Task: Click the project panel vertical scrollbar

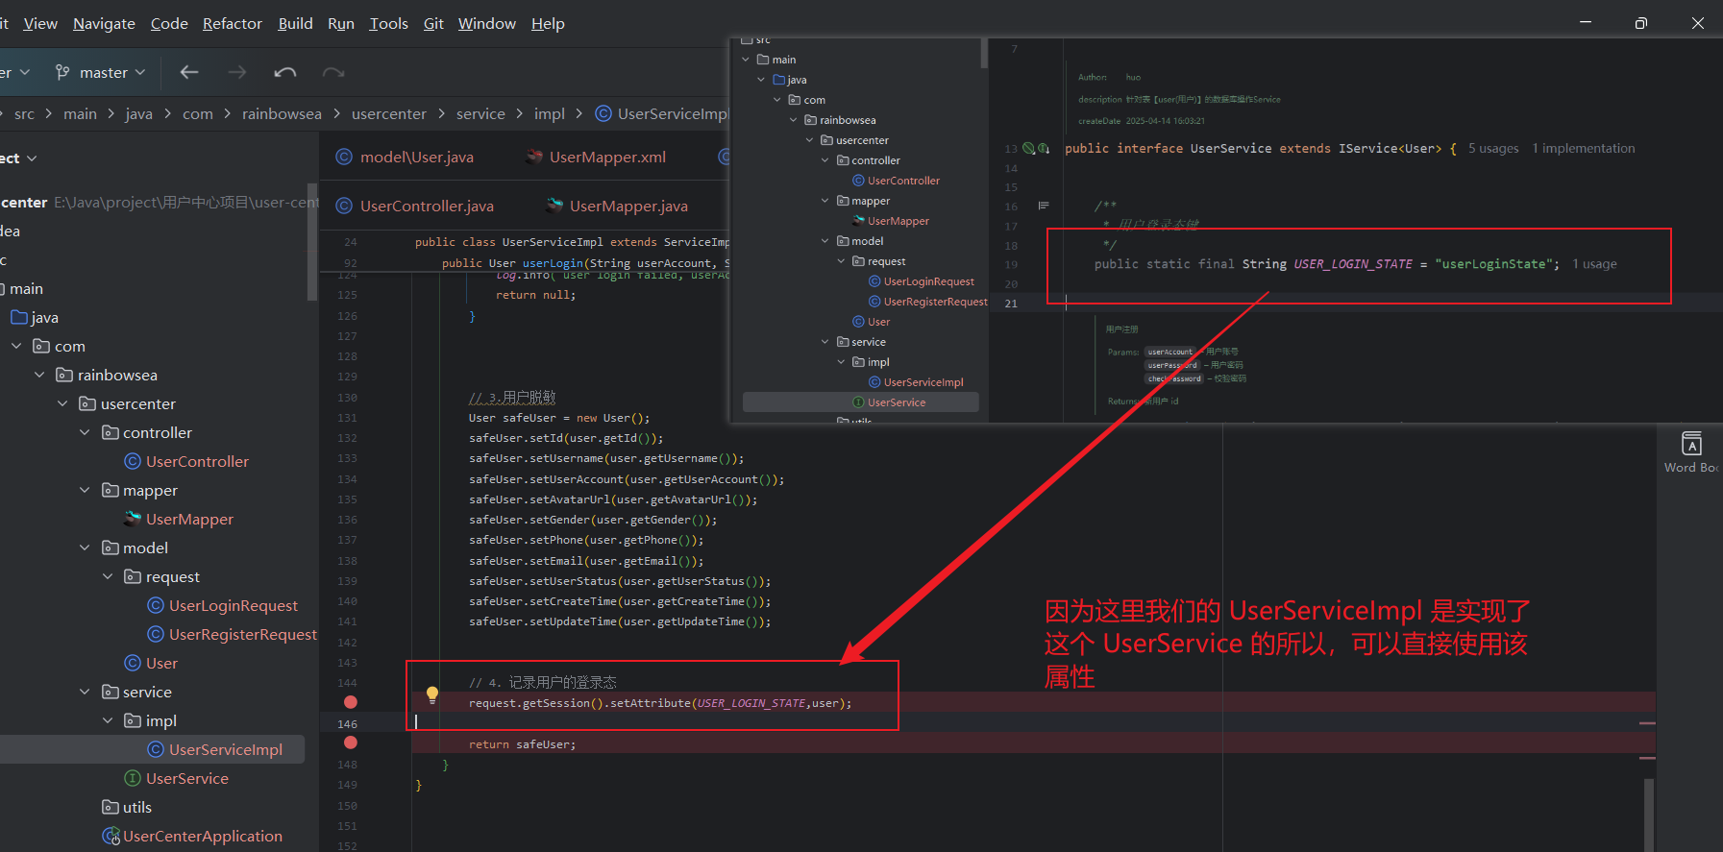Action: point(311,242)
